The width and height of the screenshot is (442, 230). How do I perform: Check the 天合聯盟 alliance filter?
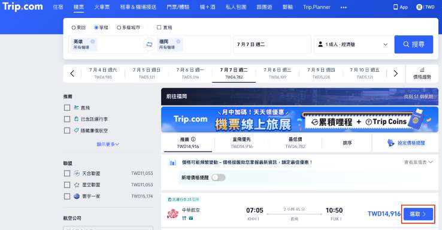coord(67,173)
